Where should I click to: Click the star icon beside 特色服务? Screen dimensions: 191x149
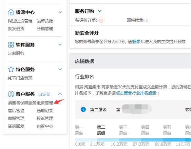click(x=11, y=69)
